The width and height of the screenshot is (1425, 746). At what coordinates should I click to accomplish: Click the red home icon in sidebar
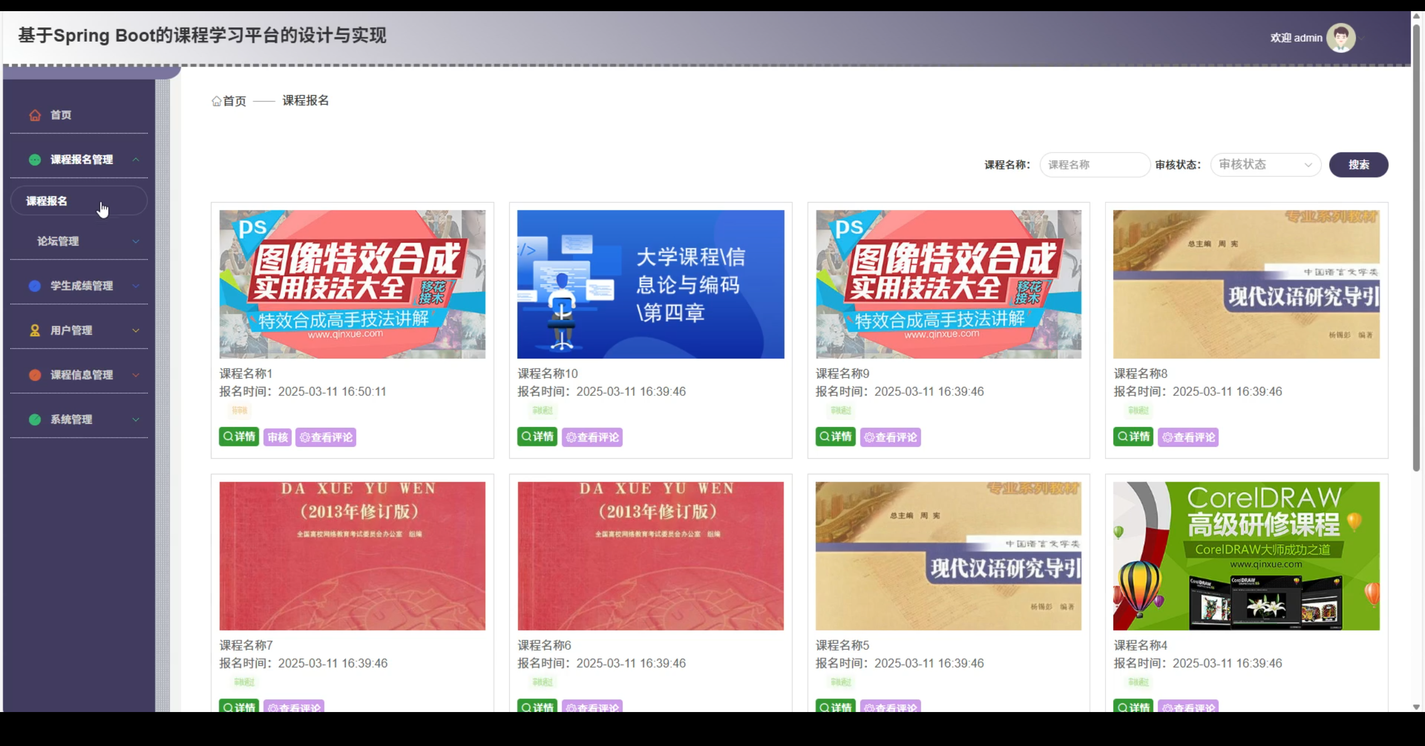click(x=35, y=115)
